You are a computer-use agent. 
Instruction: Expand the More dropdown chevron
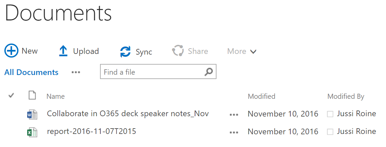(253, 52)
